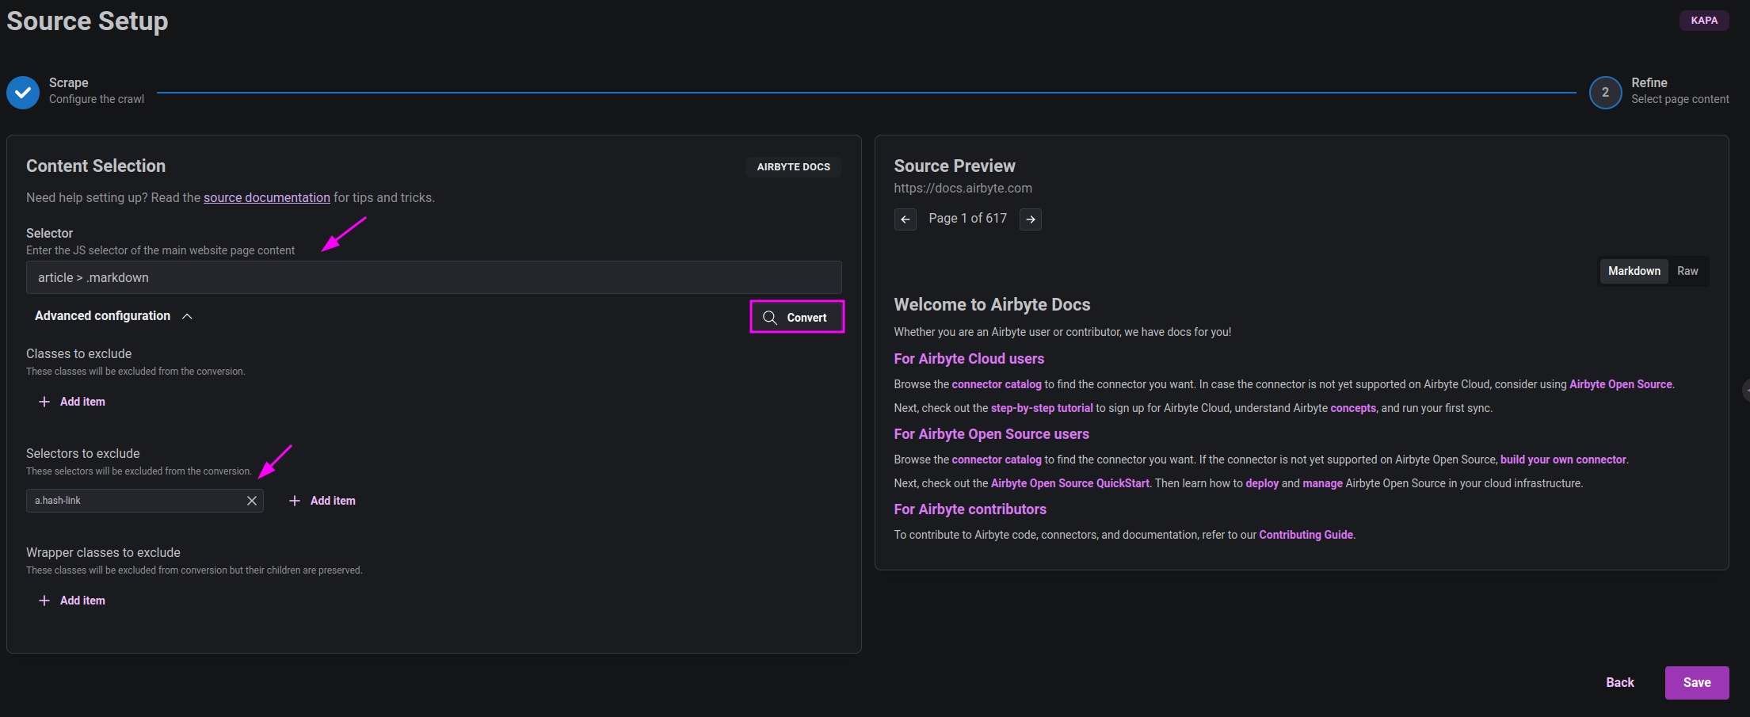Click the Back button

pos(1620,683)
